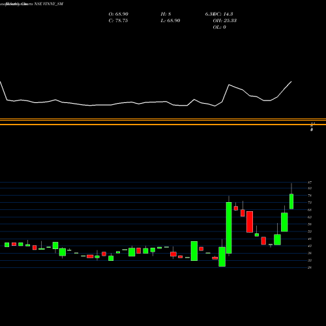The image size is (326, 326).
Task: Select the low price text L: 68.90
Action: [170, 21]
